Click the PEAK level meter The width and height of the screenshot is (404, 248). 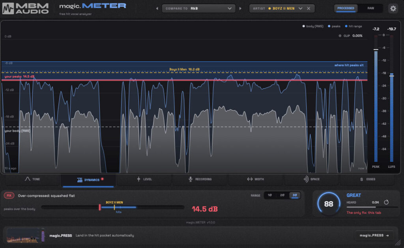(x=376, y=98)
